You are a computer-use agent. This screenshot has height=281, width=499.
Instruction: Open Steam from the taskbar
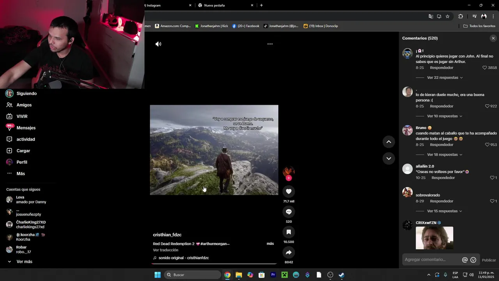pos(342,275)
